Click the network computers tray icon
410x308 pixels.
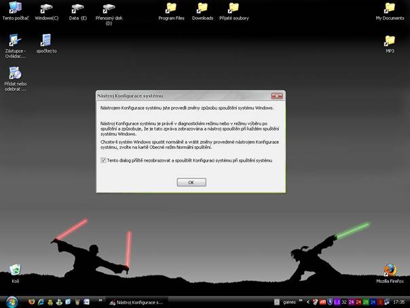[x=386, y=302]
